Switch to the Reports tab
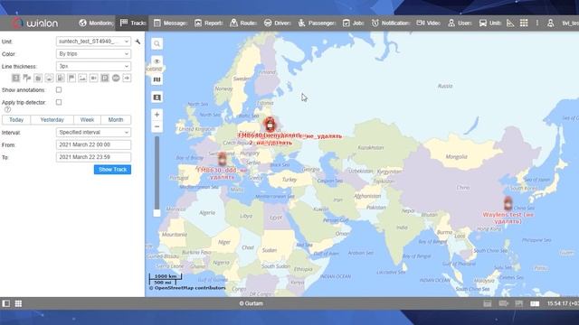The image size is (579, 325). tap(209, 23)
